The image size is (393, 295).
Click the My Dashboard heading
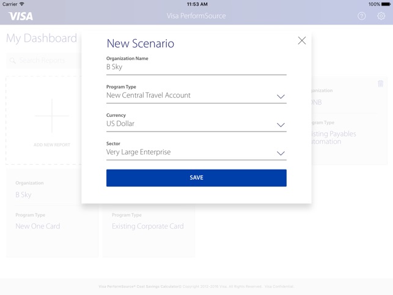point(42,39)
